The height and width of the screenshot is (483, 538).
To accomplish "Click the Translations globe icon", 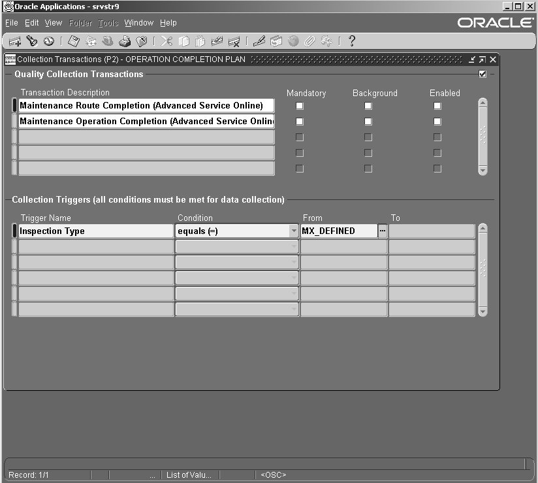I will coord(293,41).
